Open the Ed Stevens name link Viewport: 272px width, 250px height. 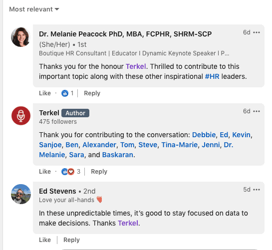tap(57, 191)
